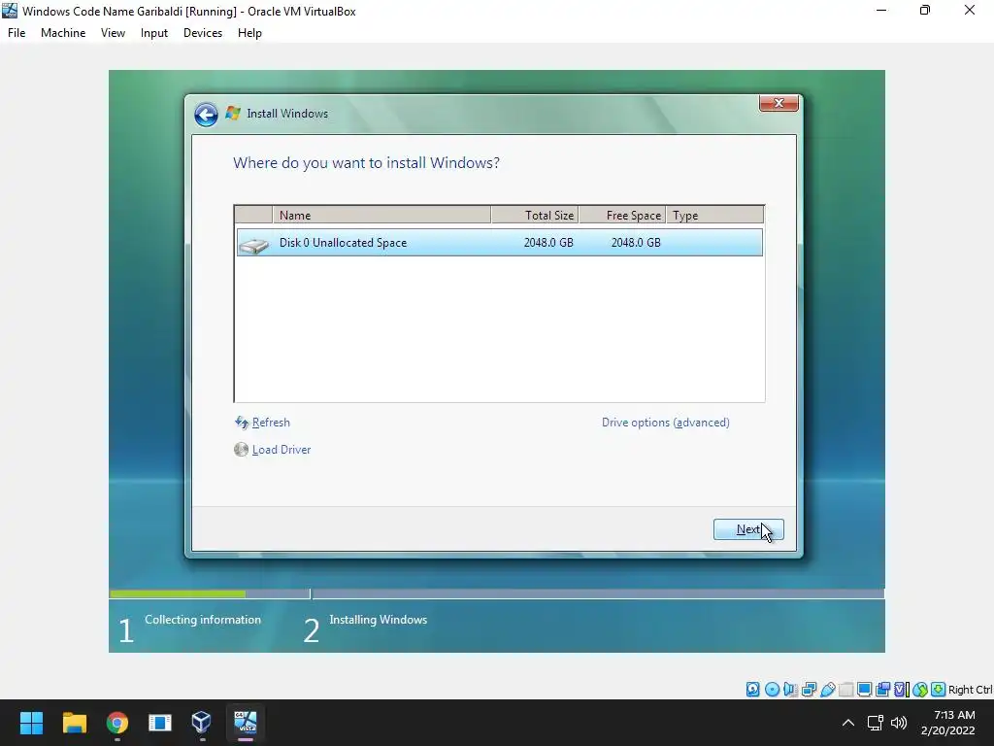Go back using the blue arrow button

click(x=206, y=115)
